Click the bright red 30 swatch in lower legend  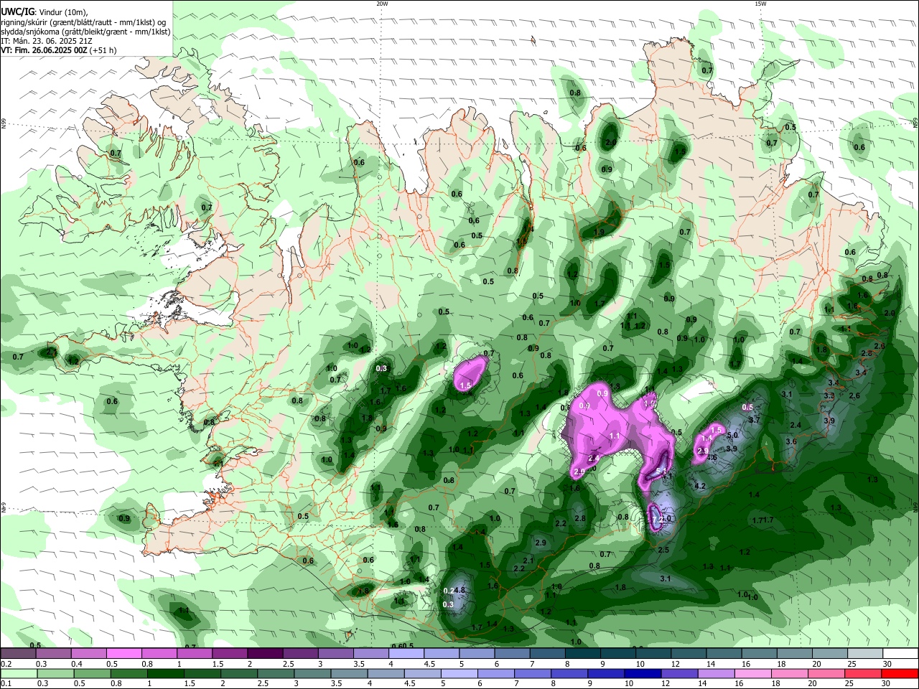(900, 674)
